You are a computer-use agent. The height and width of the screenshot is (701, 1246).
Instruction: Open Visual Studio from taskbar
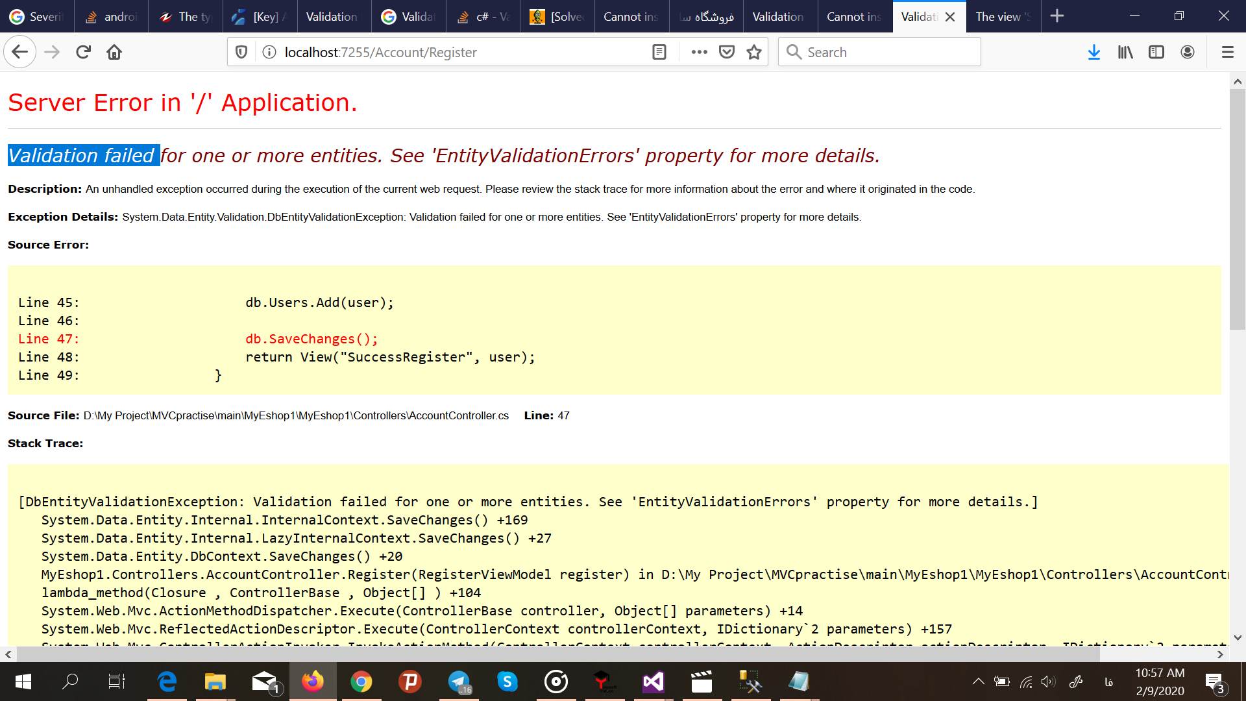pos(653,682)
